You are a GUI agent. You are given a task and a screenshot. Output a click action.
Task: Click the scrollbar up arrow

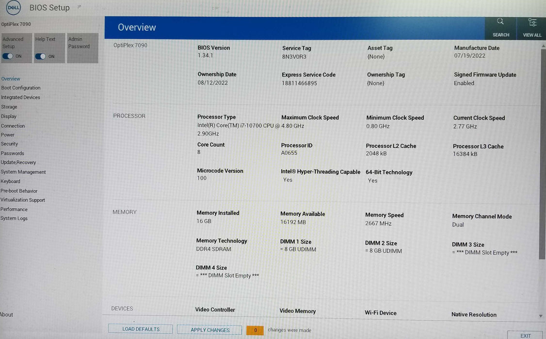(x=543, y=46)
